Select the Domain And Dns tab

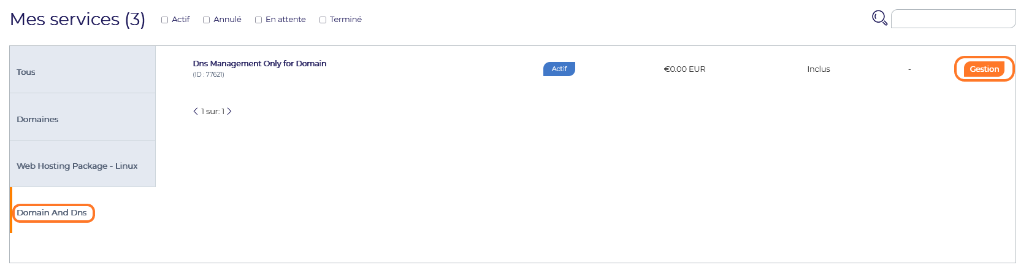[52, 212]
